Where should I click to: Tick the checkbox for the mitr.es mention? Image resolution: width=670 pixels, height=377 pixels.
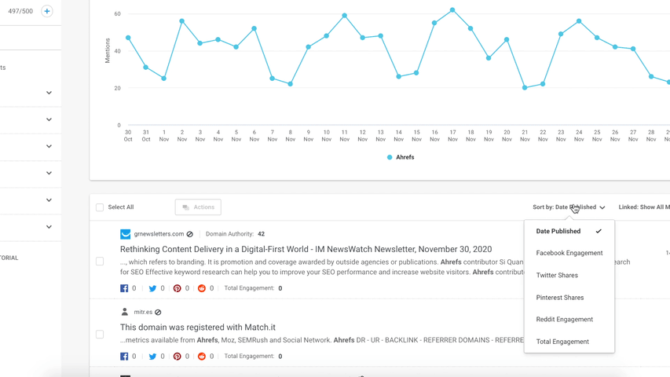[100, 335]
